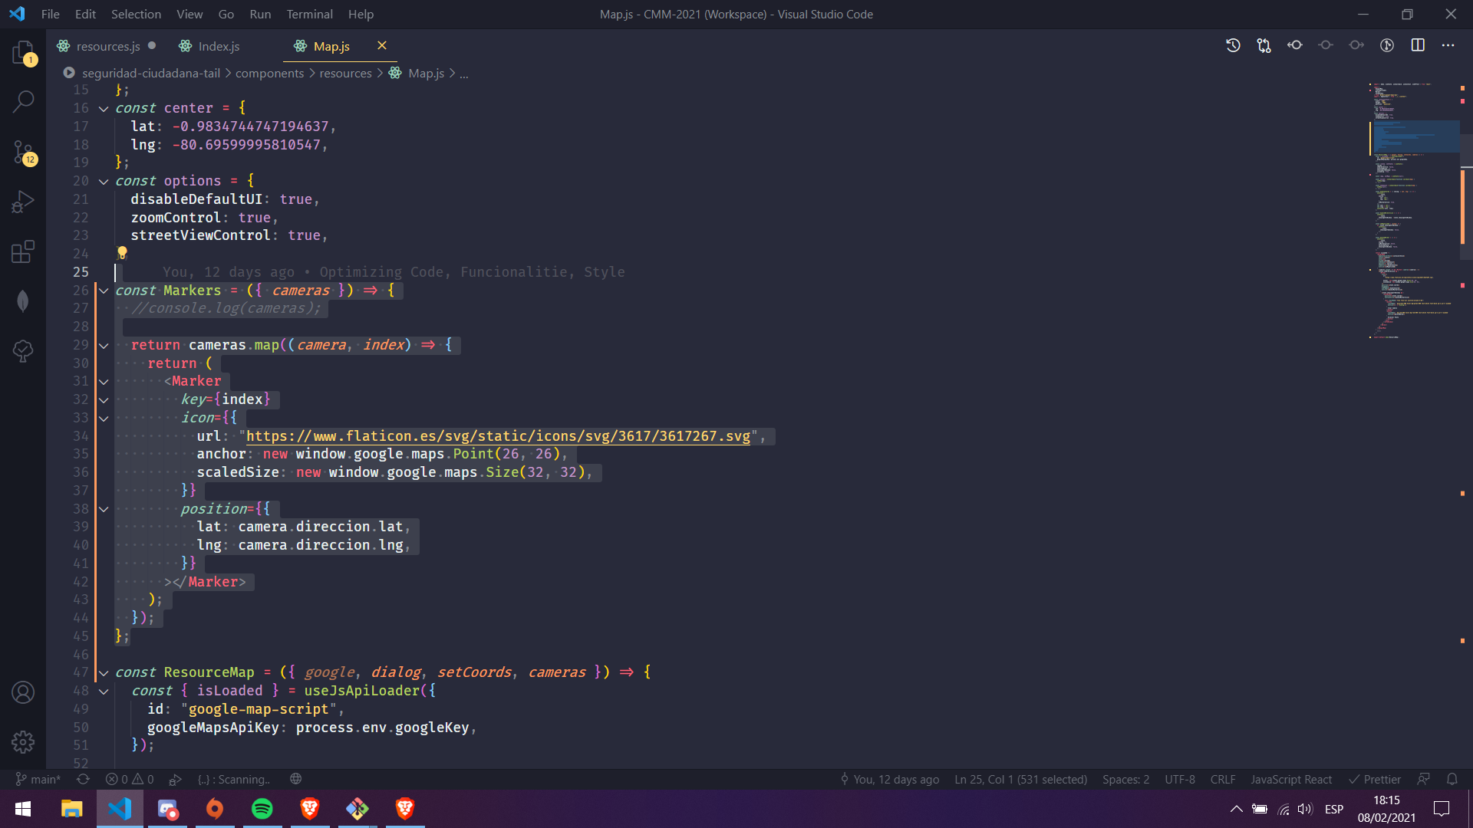Fold the position prop at line 38
1473x828 pixels.
(104, 509)
